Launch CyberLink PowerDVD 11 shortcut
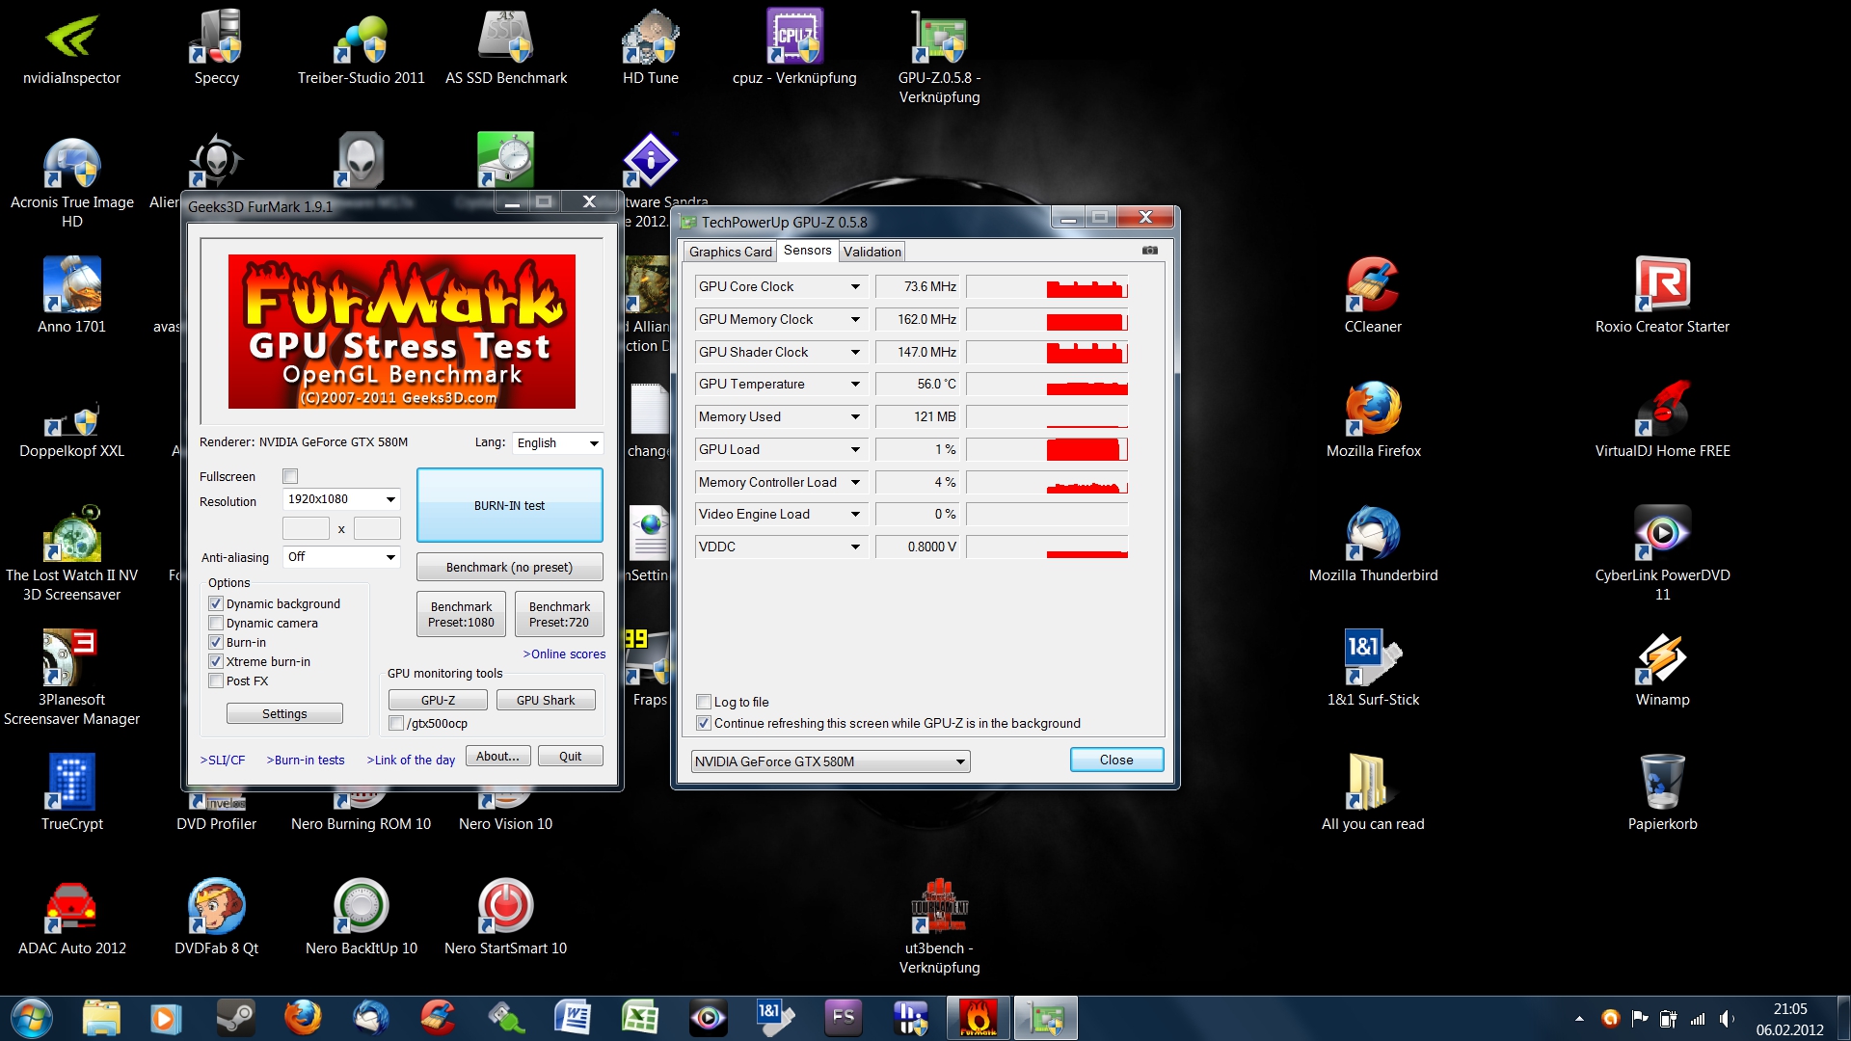This screenshot has width=1851, height=1041. click(1662, 554)
